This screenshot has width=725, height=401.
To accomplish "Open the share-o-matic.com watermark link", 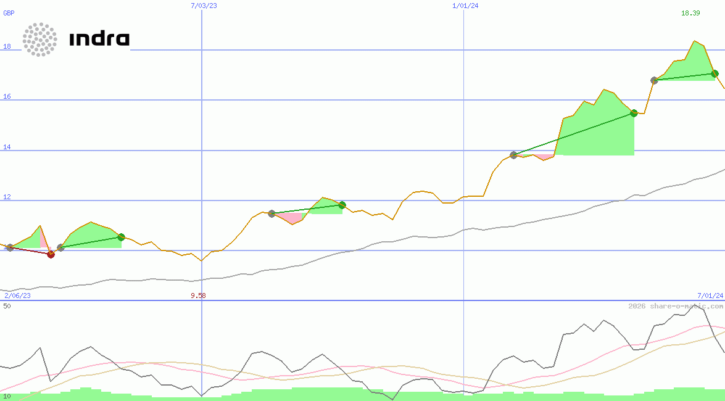I will 675,306.
